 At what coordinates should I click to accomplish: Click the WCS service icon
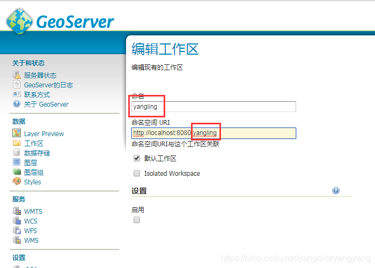(x=17, y=220)
